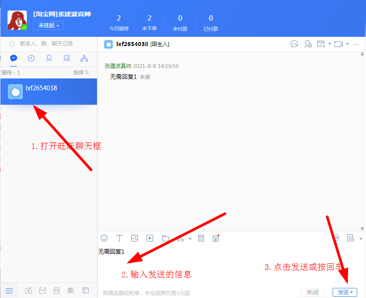The height and width of the screenshot is (298, 366).
Task: Click the lxf2654038 chat header avatar
Action: tap(108, 44)
